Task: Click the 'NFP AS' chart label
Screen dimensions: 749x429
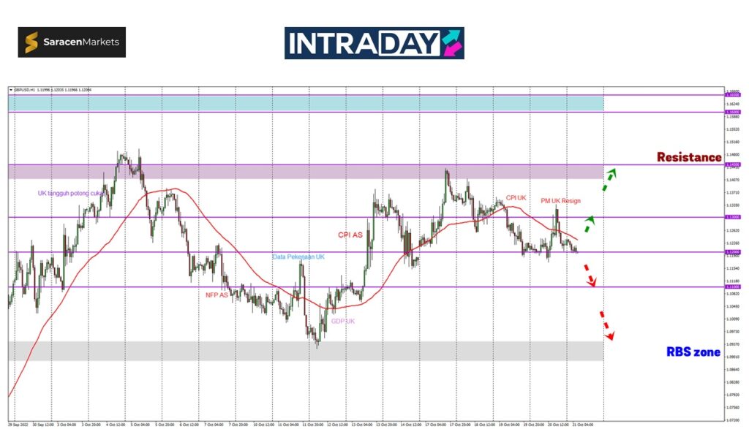Action: (217, 295)
